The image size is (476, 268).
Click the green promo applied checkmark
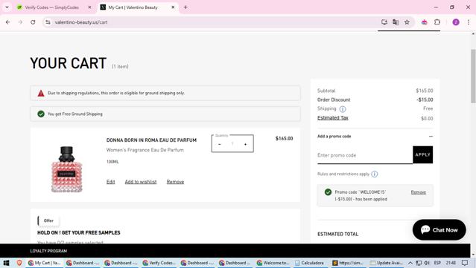pos(328,192)
